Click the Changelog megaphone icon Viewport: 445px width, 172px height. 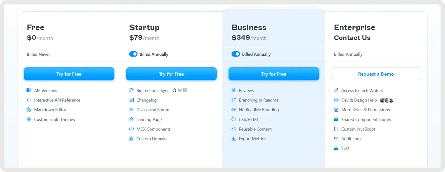(x=131, y=100)
